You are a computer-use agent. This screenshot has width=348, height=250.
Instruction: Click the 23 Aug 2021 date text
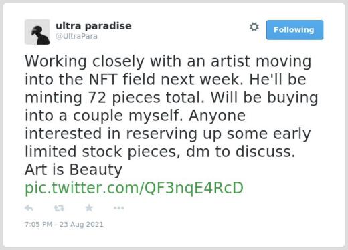tap(82, 224)
